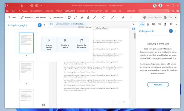Open the attachments paperclip panel tab
The height and width of the screenshot is (111, 184).
pos(148,24)
